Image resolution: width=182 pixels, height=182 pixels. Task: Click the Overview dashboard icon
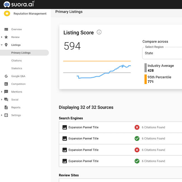coord(6,29)
